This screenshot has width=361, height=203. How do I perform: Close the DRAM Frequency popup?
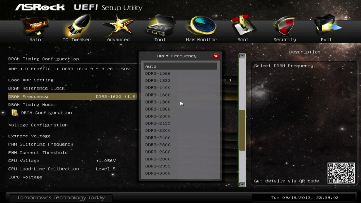click(x=216, y=56)
